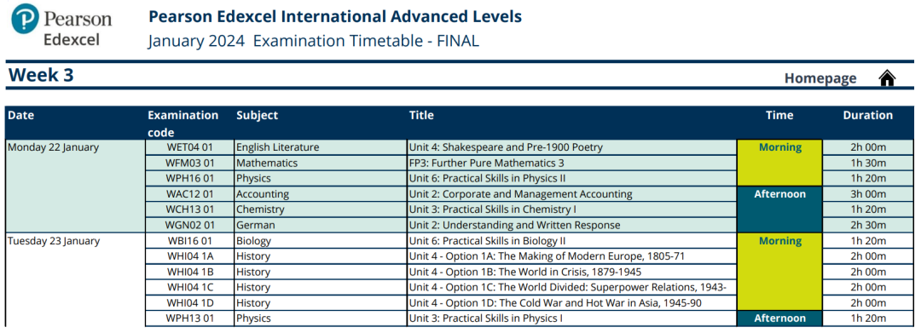This screenshot has height=333, width=921.
Task: Open the Homepage link
Action: [x=820, y=78]
